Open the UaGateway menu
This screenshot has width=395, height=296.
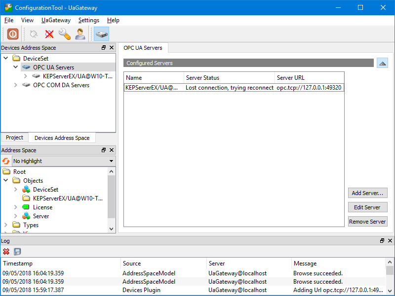(56, 20)
